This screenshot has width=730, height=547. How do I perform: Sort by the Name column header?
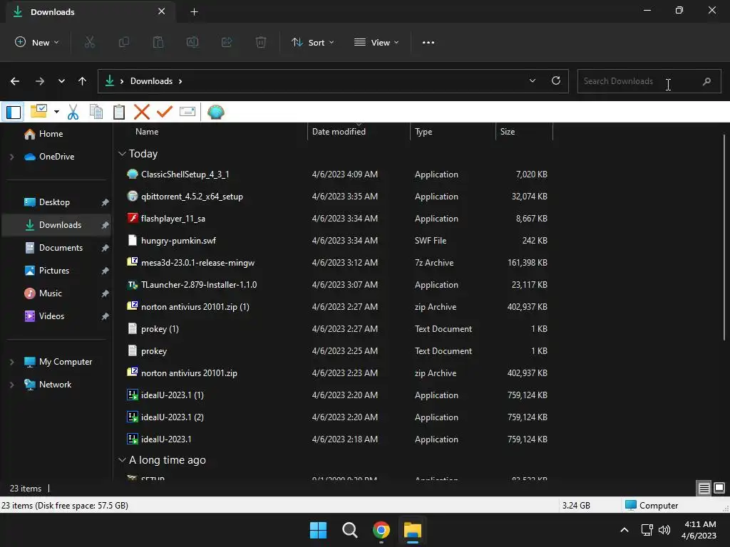pos(147,132)
